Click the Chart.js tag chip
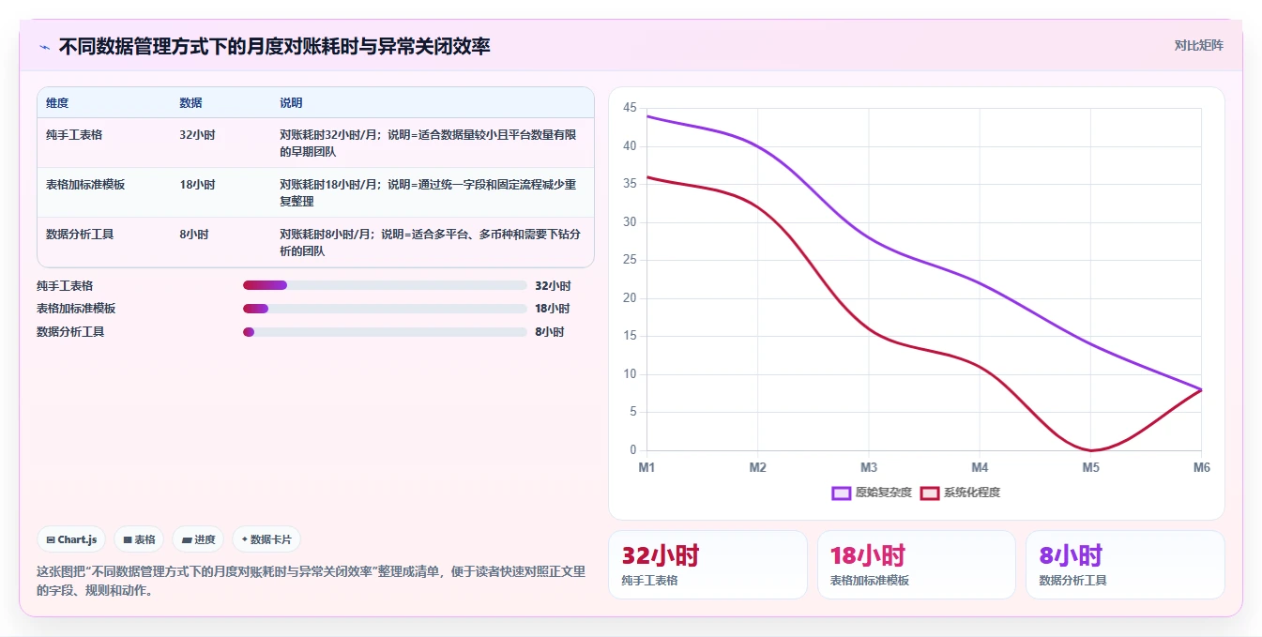Image resolution: width=1262 pixels, height=637 pixels. coord(71,539)
